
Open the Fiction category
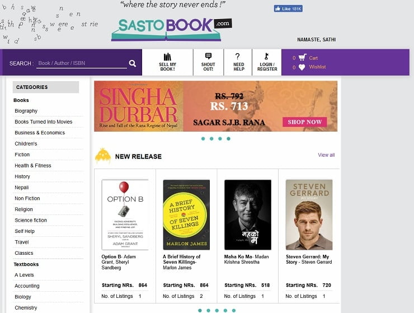pyautogui.click(x=22, y=155)
